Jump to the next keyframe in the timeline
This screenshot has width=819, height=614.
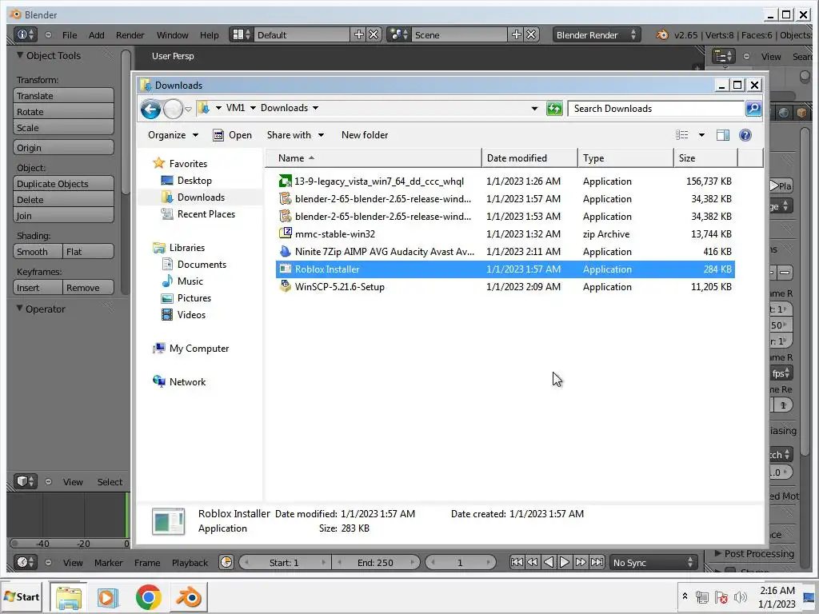581,562
